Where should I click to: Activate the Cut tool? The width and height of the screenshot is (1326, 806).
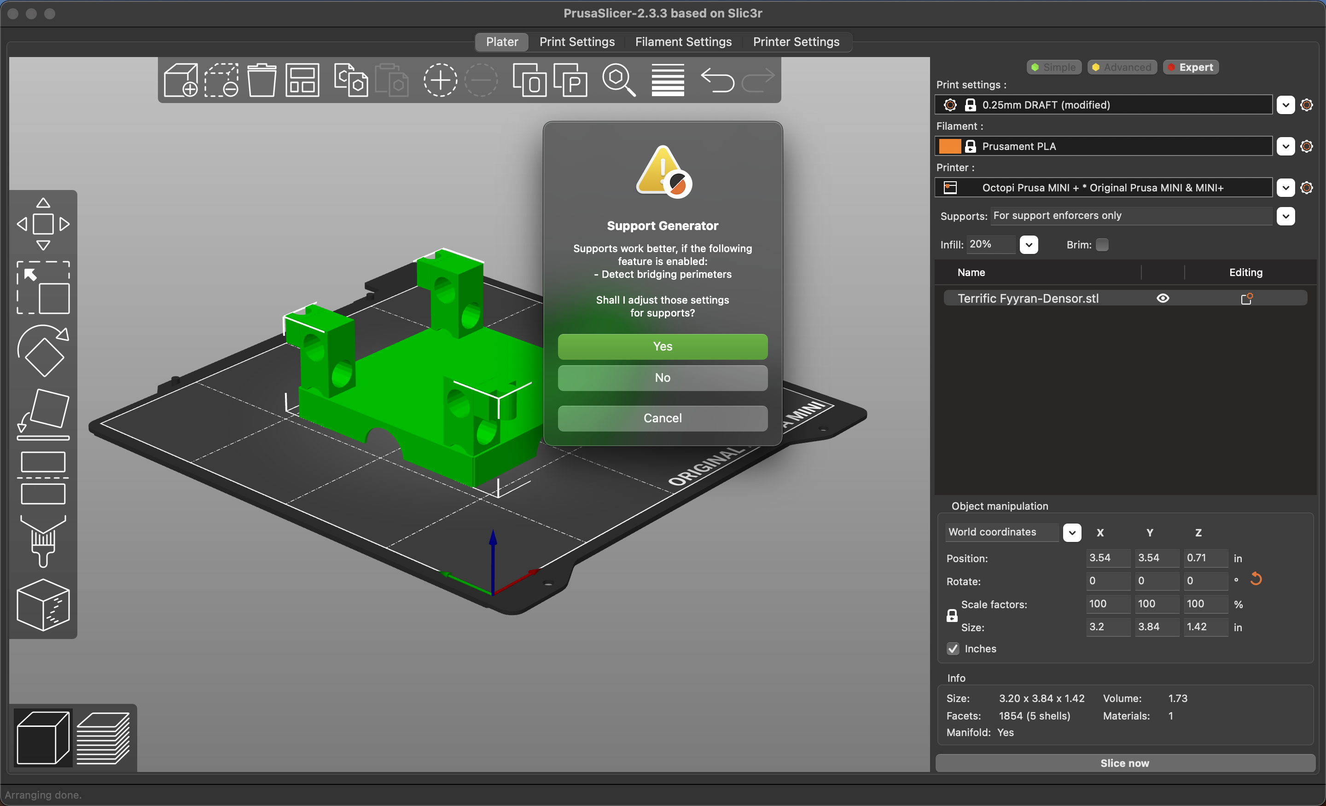pyautogui.click(x=43, y=478)
